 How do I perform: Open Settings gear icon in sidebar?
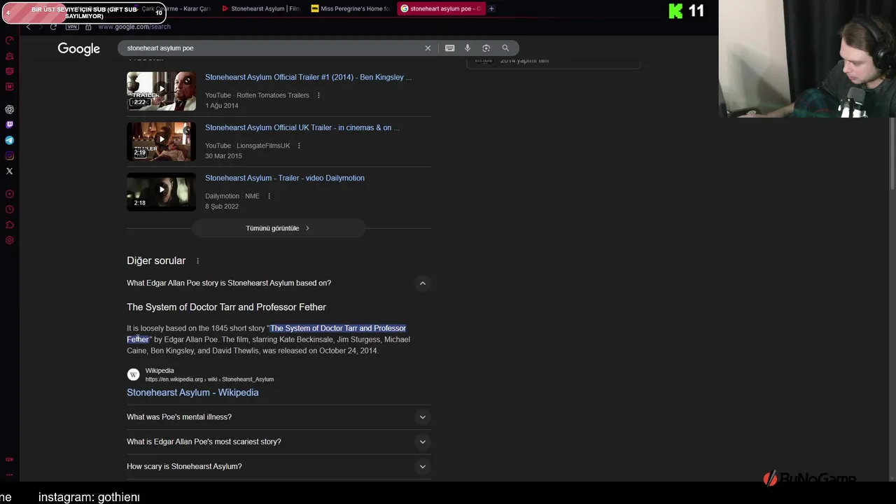[x=9, y=240]
